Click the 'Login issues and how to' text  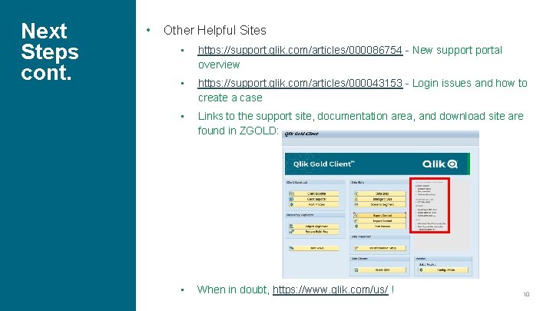click(x=470, y=83)
